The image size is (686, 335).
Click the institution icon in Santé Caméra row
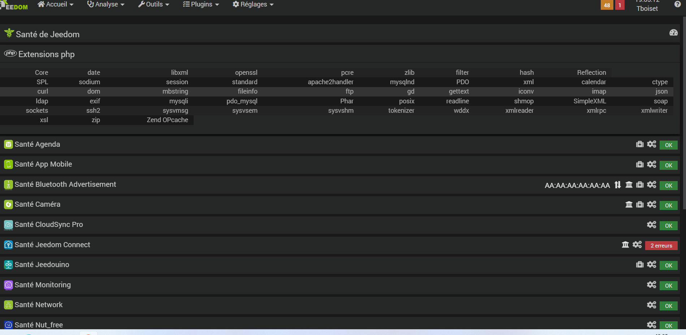click(629, 205)
